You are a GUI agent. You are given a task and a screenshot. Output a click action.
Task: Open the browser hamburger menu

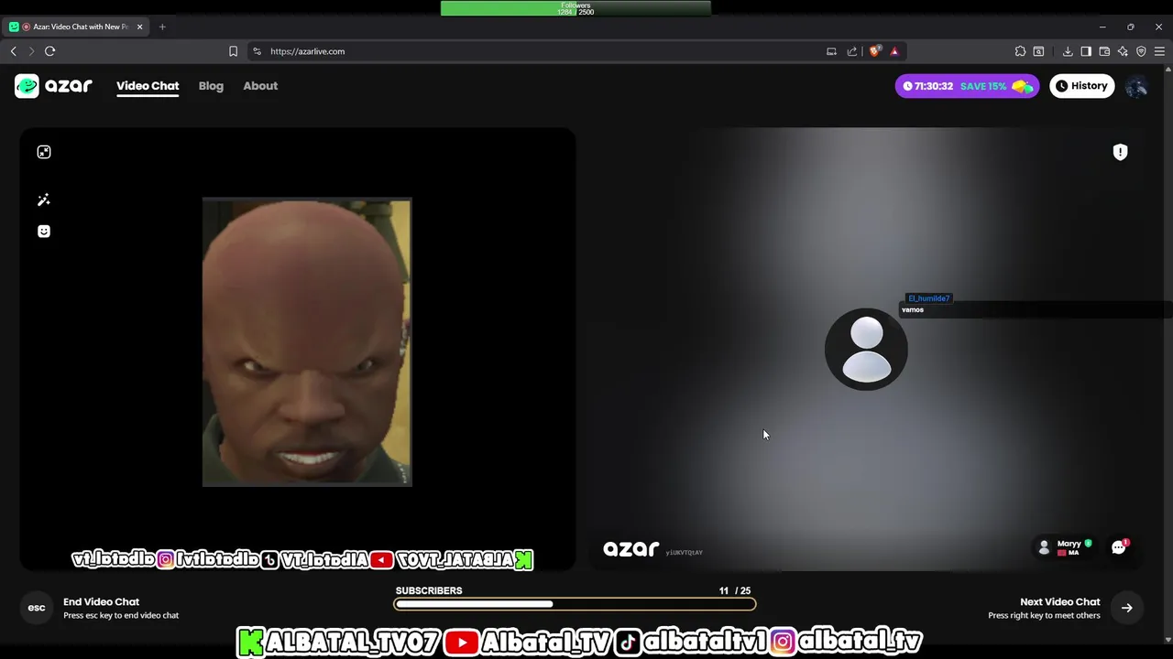tap(1159, 51)
